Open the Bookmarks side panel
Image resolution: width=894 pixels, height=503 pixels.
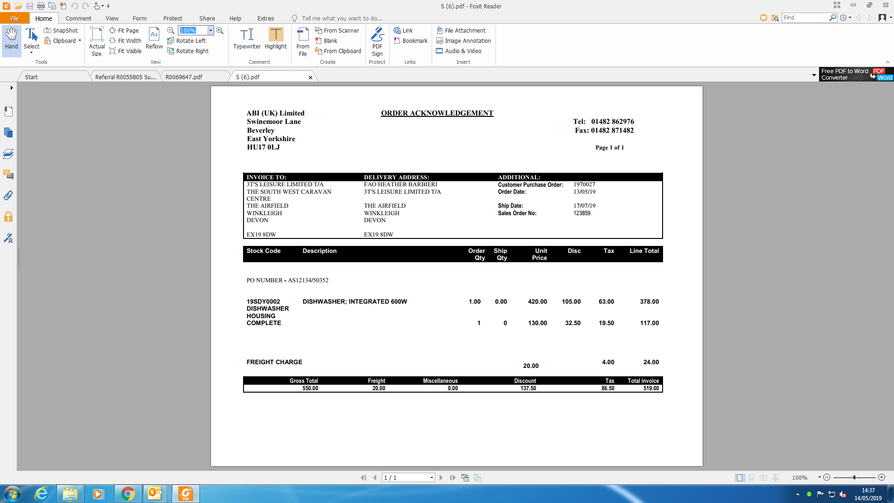(x=8, y=111)
